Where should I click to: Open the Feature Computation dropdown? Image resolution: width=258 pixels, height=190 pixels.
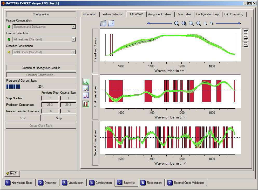[x=73, y=27]
